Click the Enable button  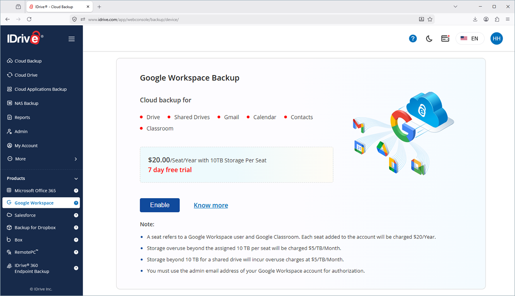pyautogui.click(x=160, y=205)
